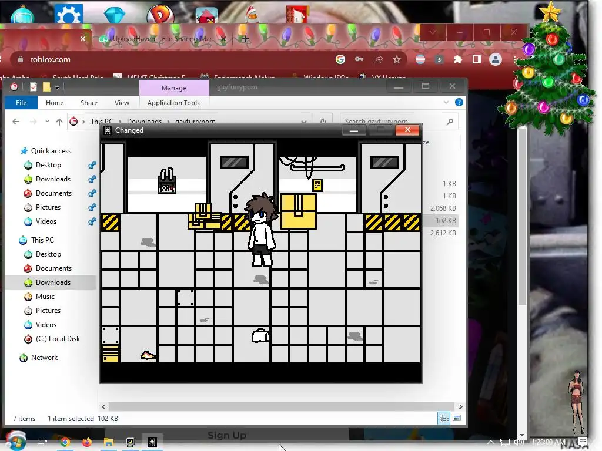The height and width of the screenshot is (451, 602).
Task: Select Network in navigation pane
Action: pyautogui.click(x=44, y=358)
